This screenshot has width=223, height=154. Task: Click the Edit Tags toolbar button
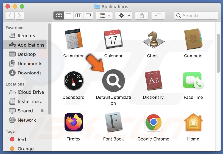[x=158, y=15]
